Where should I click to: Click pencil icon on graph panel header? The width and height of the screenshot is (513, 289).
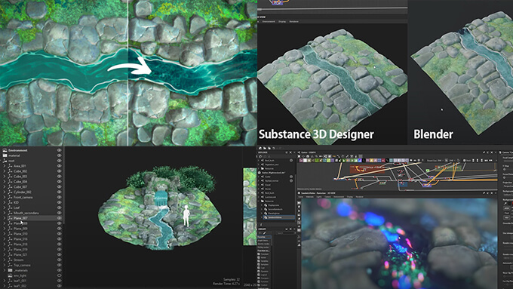coord(484,152)
